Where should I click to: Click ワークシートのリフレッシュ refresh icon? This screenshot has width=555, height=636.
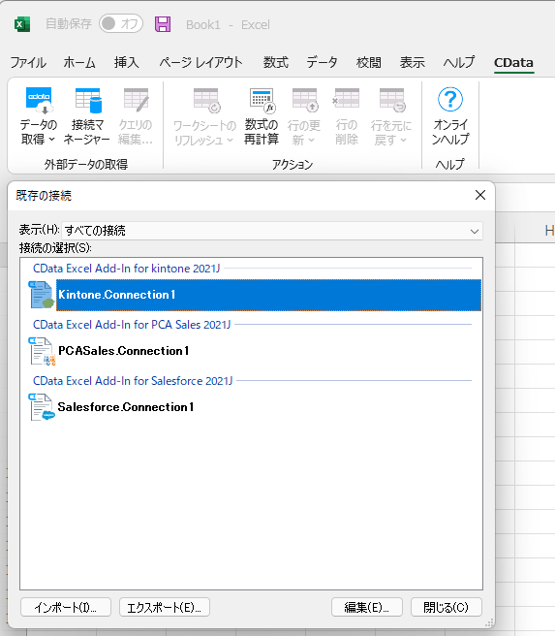[x=206, y=100]
